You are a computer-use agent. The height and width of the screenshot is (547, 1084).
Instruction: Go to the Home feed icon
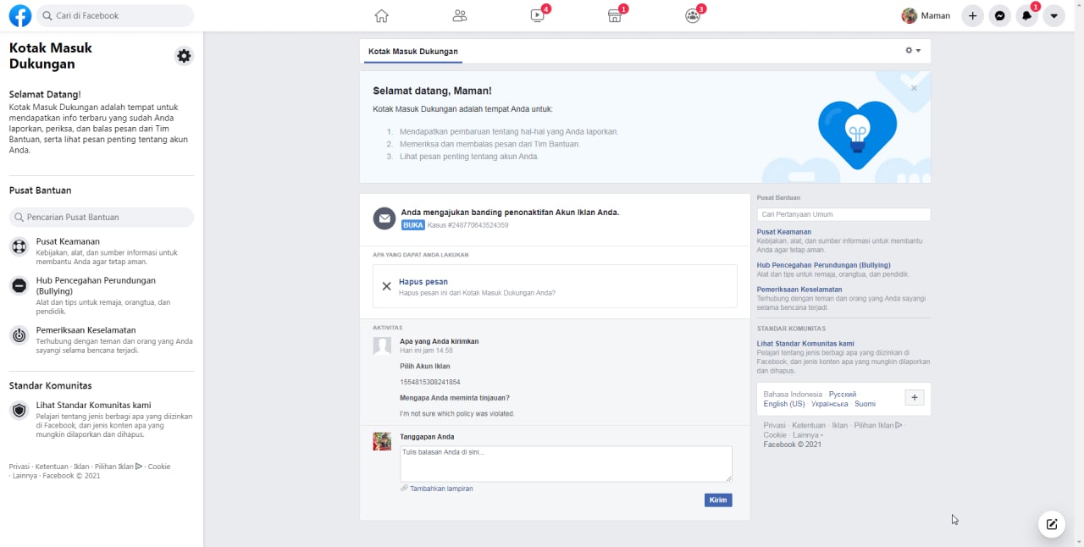381,15
